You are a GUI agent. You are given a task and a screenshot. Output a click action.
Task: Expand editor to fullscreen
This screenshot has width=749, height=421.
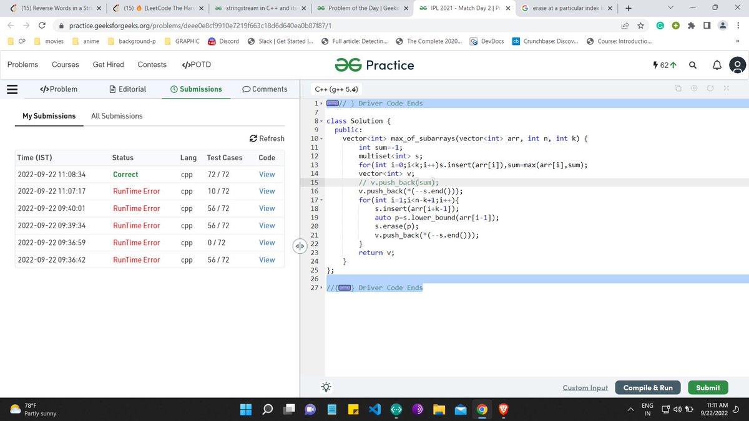click(727, 89)
